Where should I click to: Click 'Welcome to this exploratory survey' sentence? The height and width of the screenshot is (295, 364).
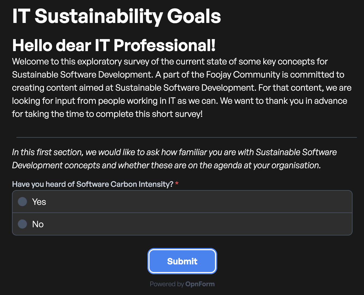click(81, 61)
